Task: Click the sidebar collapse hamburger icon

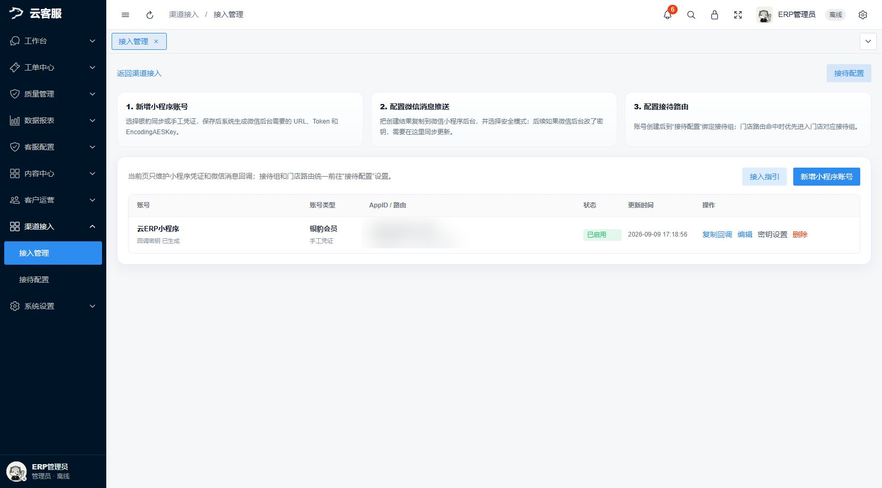Action: pos(125,15)
